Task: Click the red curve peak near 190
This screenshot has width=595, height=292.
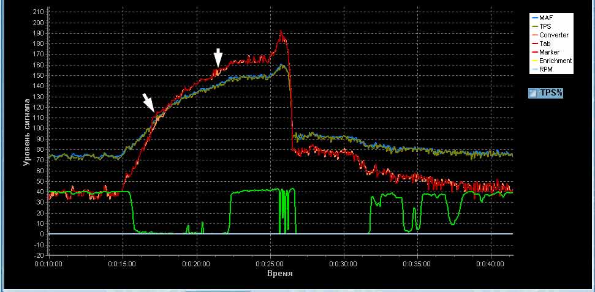Action: tap(281, 32)
